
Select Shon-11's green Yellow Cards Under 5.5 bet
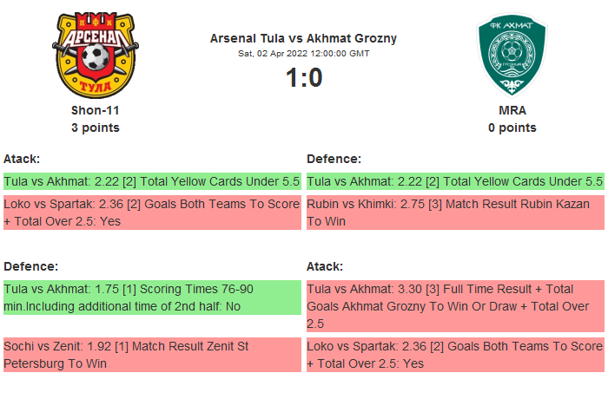pos(152,181)
